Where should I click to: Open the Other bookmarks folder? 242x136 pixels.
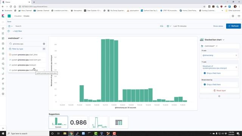[233, 11]
